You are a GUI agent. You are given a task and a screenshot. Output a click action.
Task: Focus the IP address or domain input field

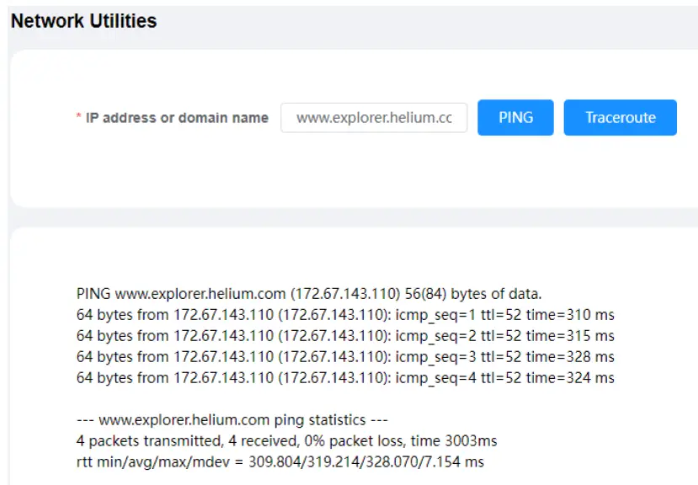tap(374, 118)
